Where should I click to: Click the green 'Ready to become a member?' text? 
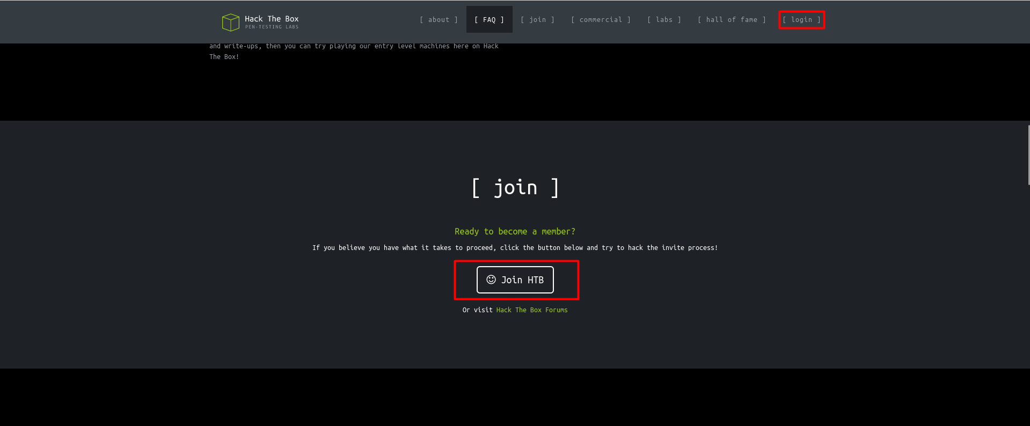(515, 231)
